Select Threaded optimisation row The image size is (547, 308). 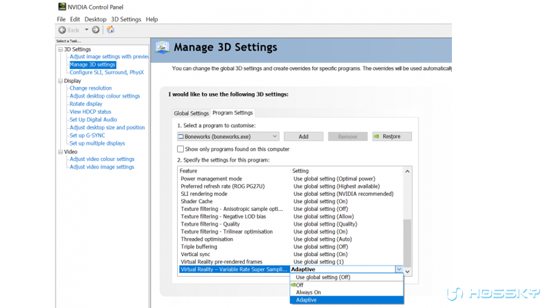[291, 239]
